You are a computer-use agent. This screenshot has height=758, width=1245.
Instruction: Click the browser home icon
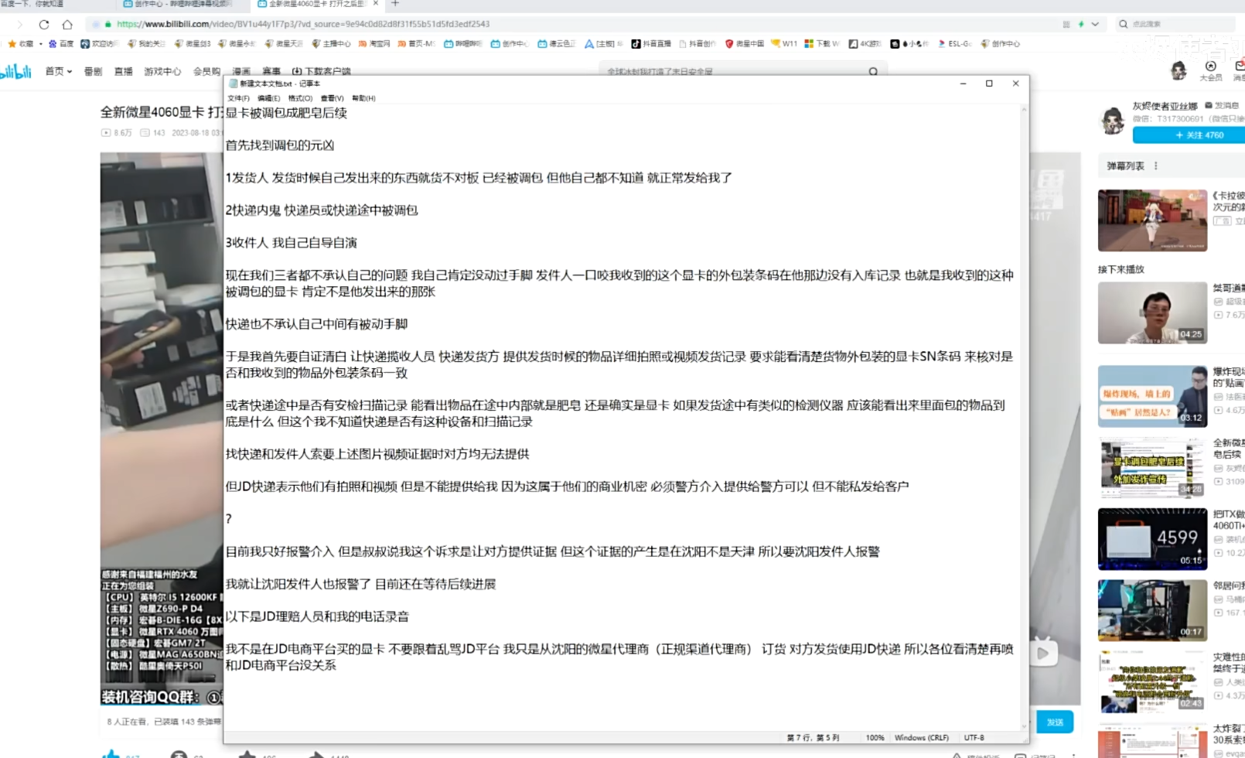pos(67,24)
